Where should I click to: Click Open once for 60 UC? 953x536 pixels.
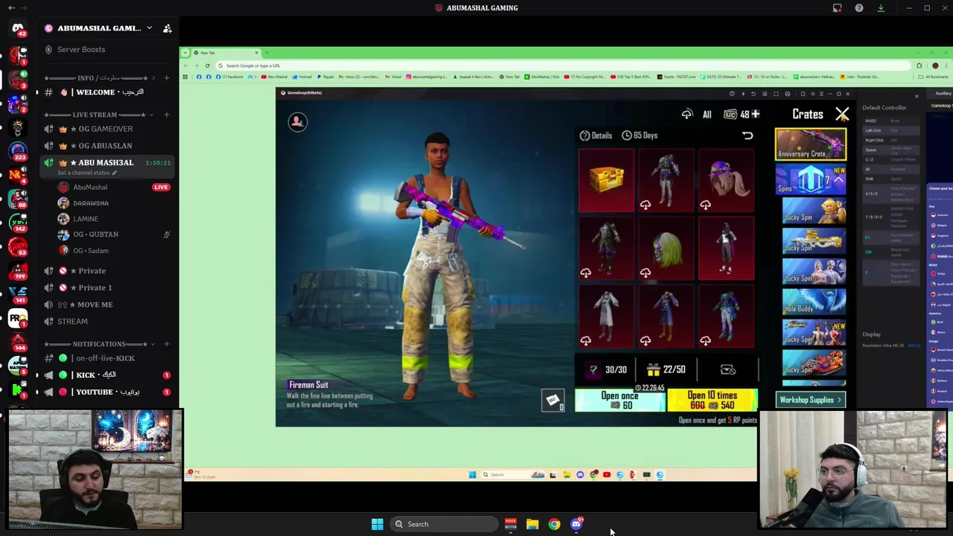coord(620,401)
